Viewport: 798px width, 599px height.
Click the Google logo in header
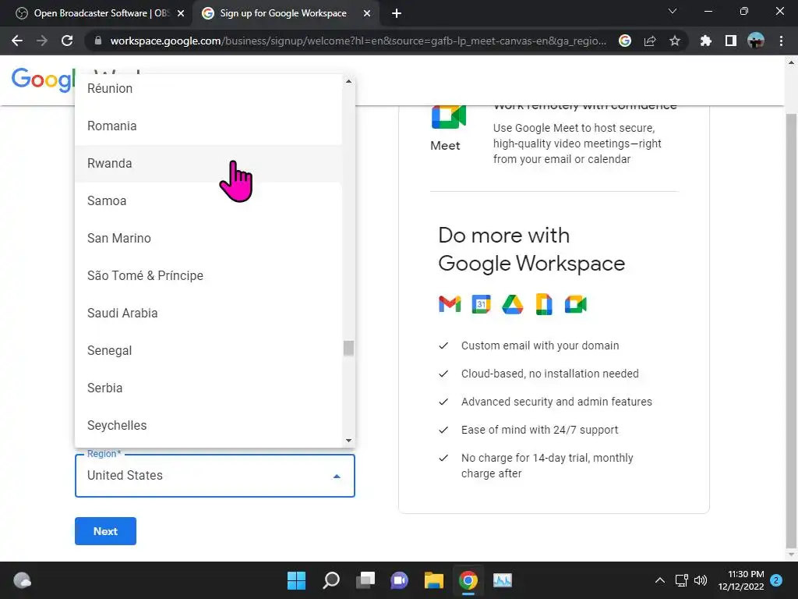tap(43, 80)
